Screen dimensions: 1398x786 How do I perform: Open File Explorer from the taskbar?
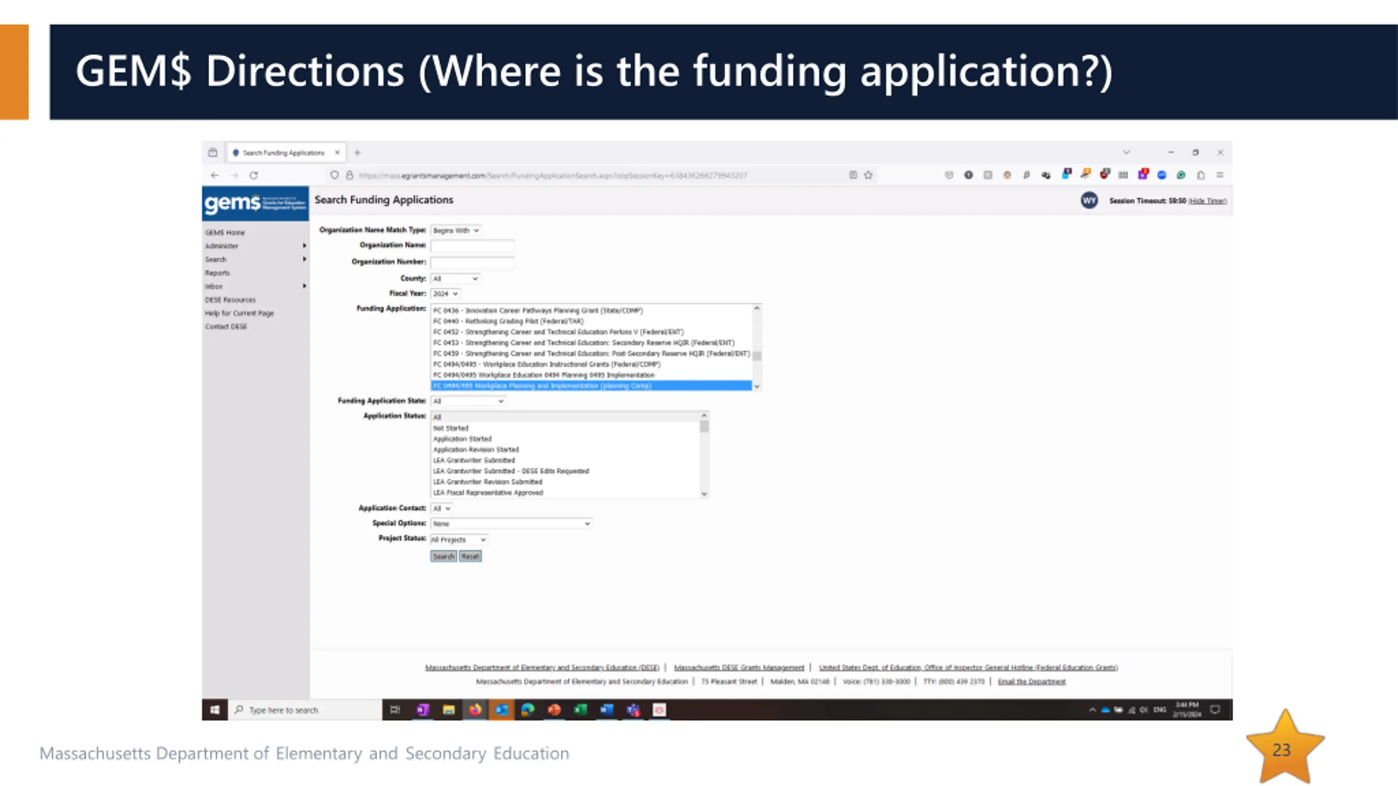449,710
